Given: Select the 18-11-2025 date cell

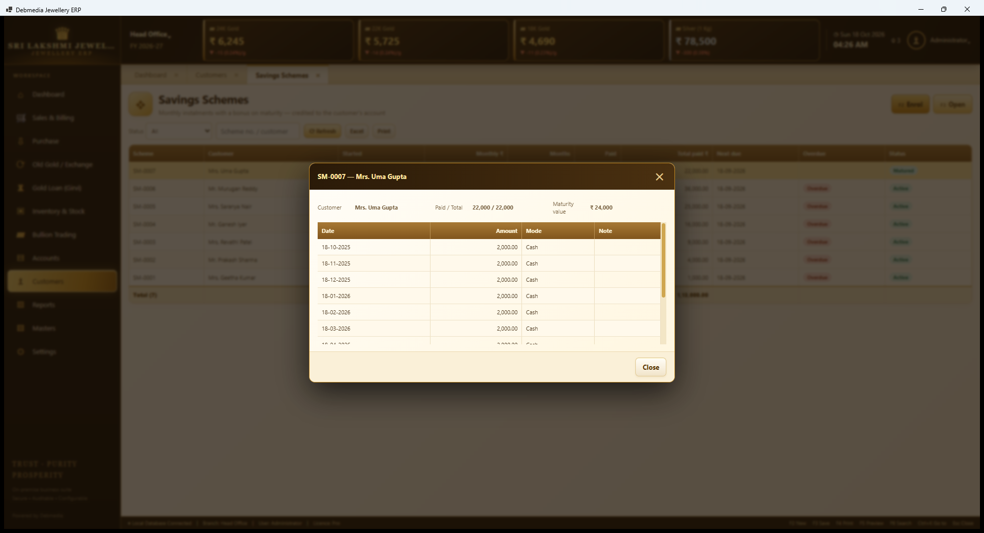Looking at the screenshot, I should [x=374, y=263].
